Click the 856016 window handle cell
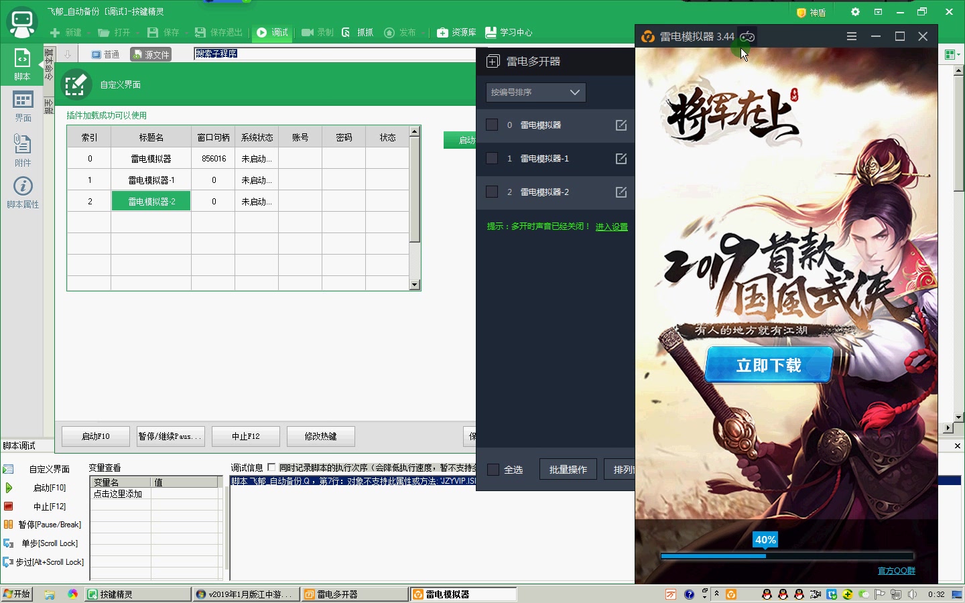Image resolution: width=965 pixels, height=603 pixels. 214,159
